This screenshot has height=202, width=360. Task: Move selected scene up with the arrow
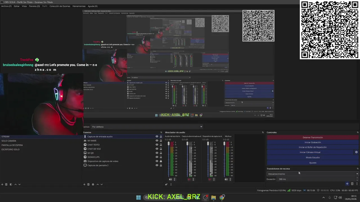[x=15, y=184]
